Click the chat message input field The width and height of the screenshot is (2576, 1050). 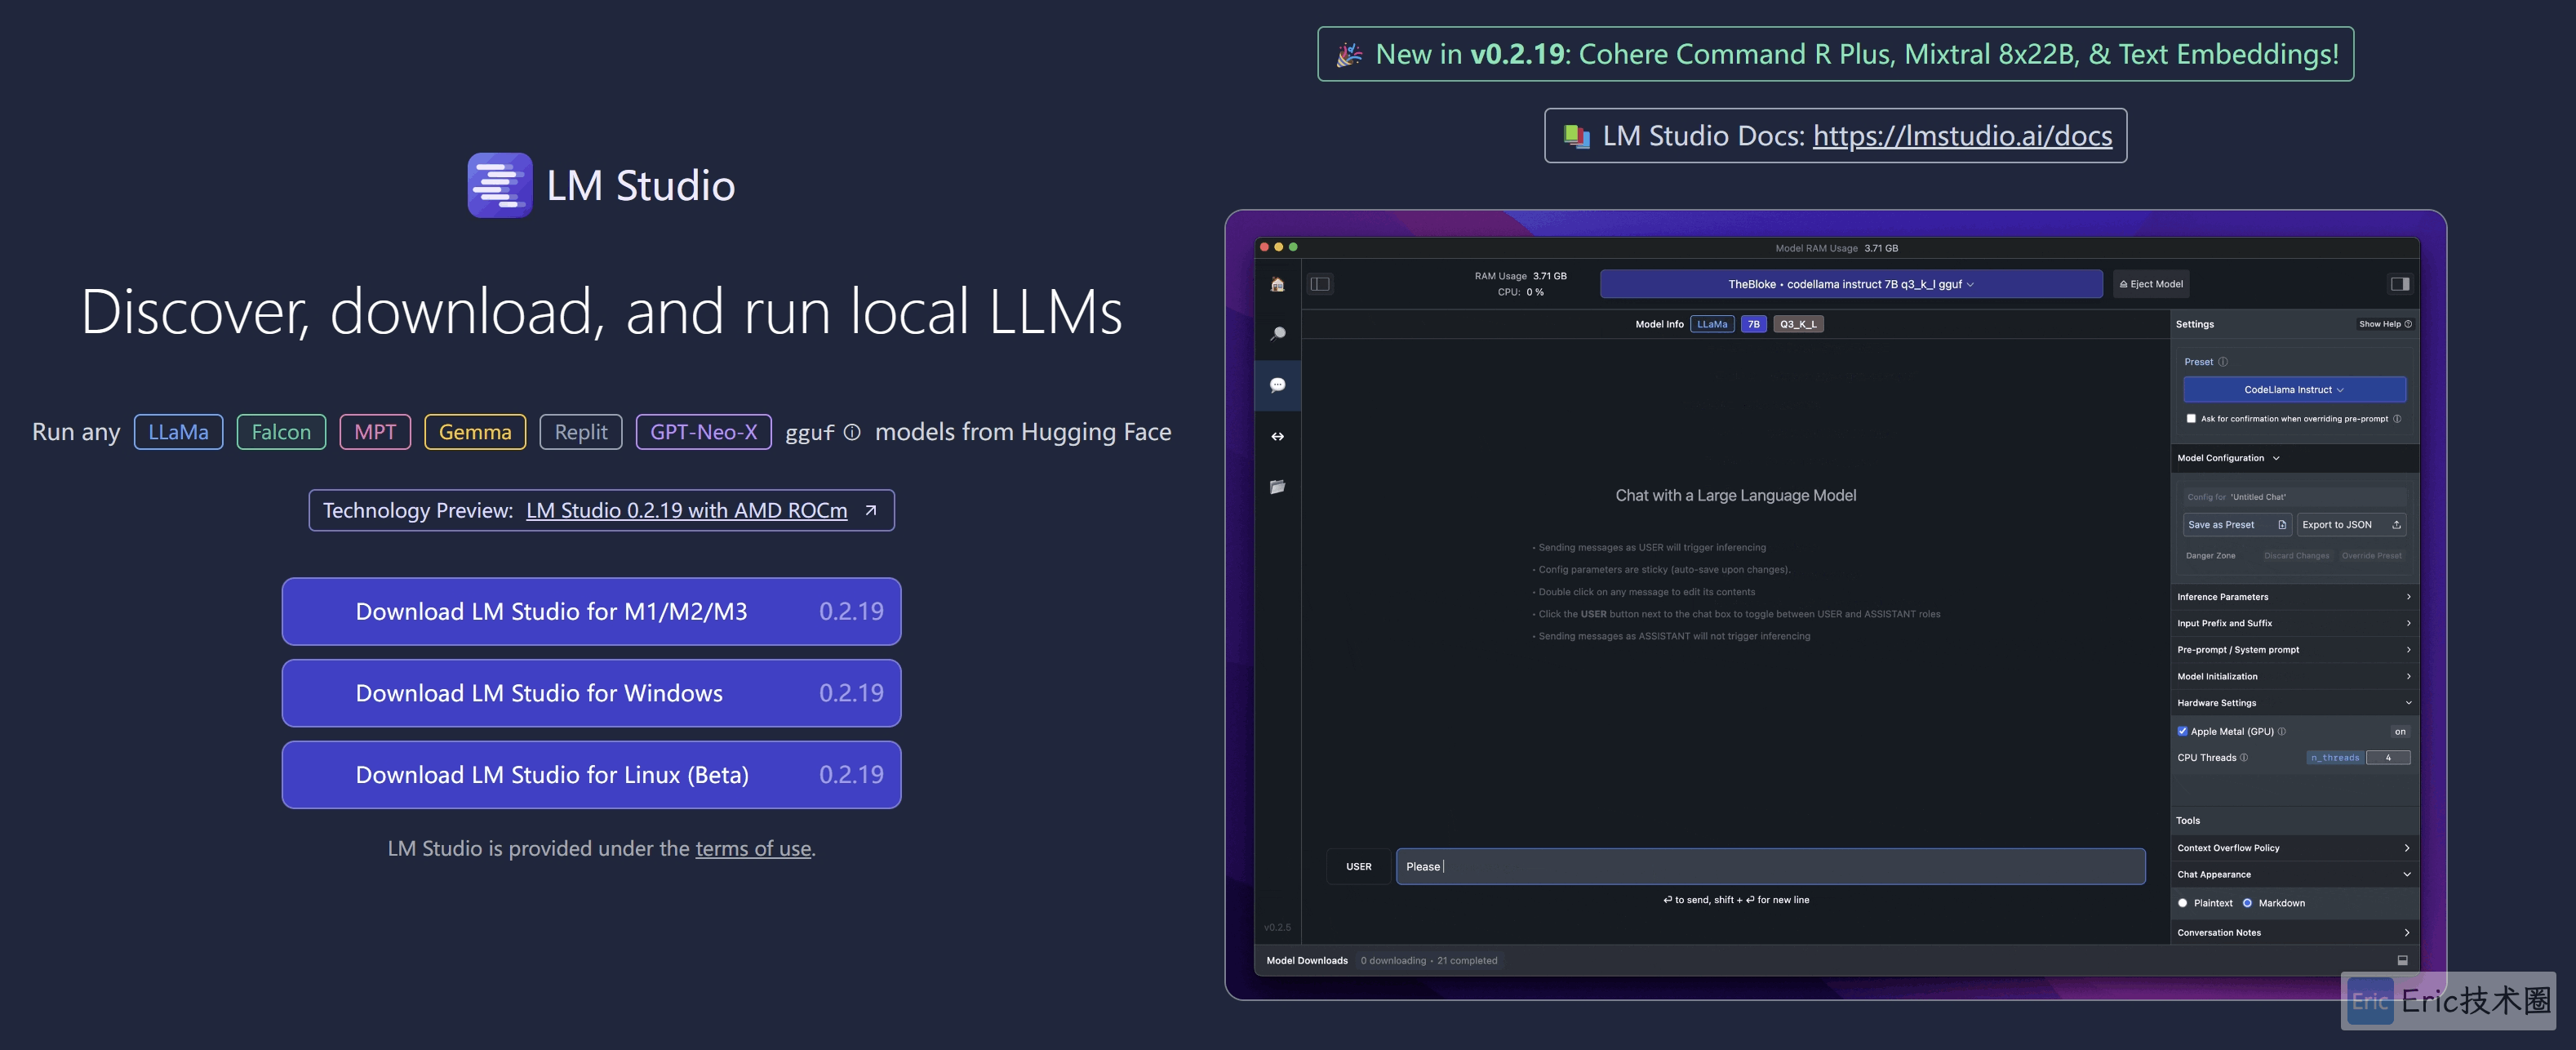click(x=1770, y=866)
